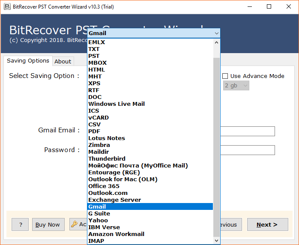
Task: Select the MyOffice Mail entry
Action: pos(150,166)
